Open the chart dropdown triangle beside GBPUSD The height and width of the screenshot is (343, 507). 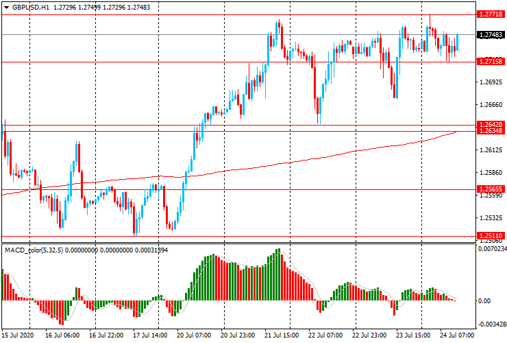6,8
